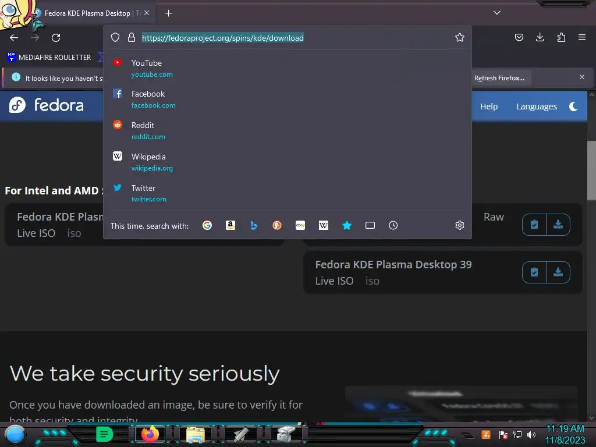Open MEDIAFIRE ROULETTER bookmark
The image size is (596, 447).
pos(49,58)
